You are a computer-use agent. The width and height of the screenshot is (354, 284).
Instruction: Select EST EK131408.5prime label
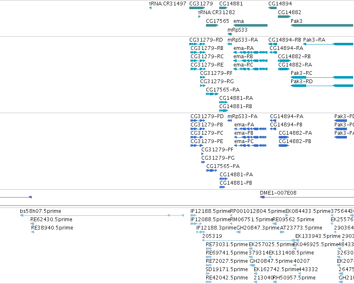pos(291,253)
